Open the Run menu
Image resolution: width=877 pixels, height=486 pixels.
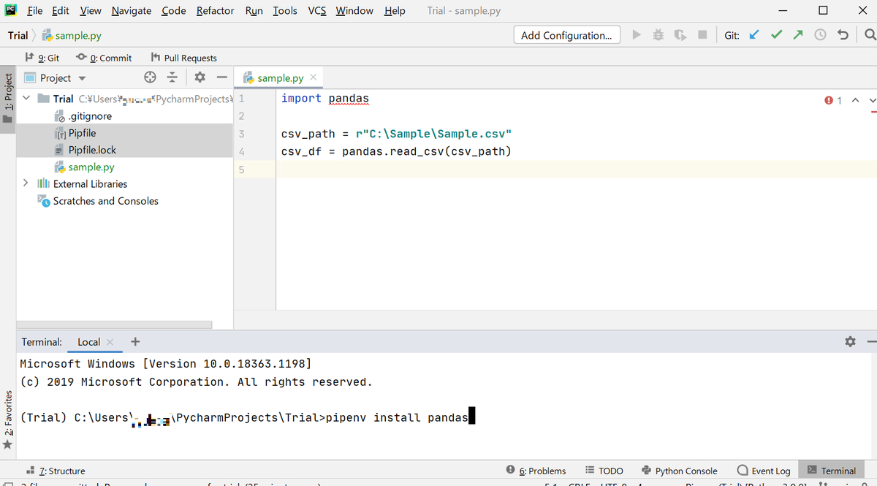pos(254,11)
